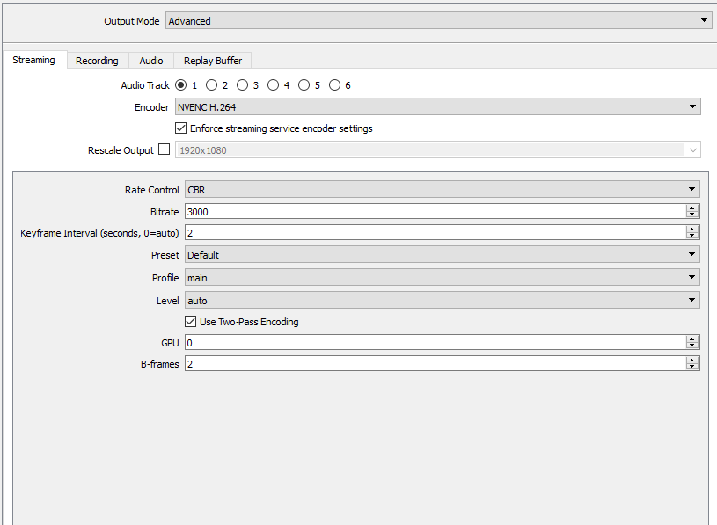
Task: Enable the Rescale Output checkbox
Action: coord(165,149)
